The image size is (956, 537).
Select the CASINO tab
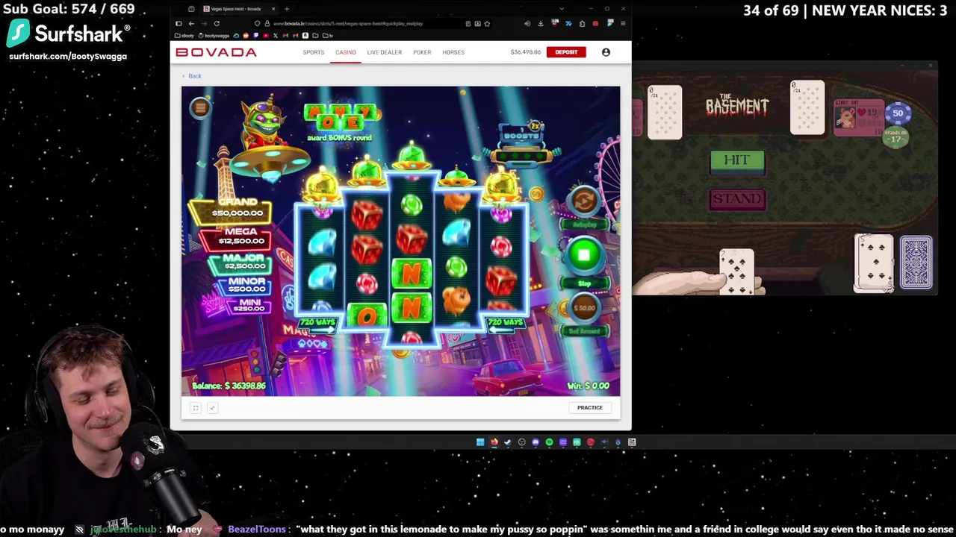coord(346,52)
